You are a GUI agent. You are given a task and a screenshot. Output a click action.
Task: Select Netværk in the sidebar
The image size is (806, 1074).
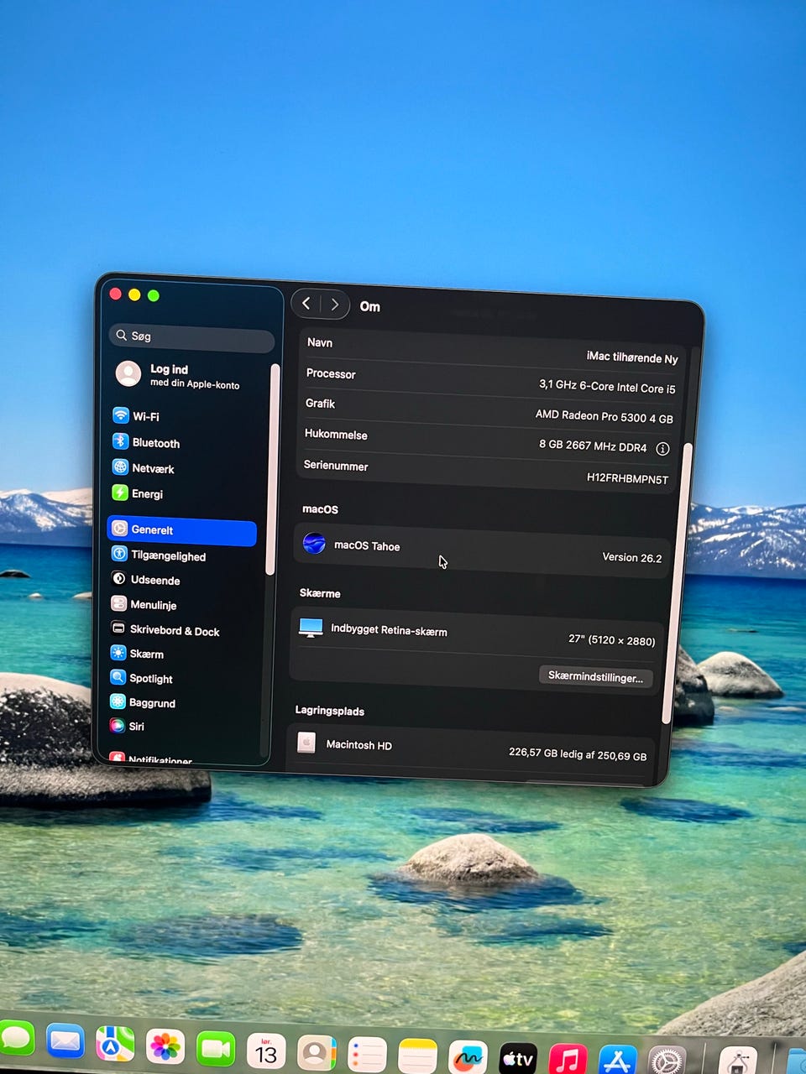143,468
